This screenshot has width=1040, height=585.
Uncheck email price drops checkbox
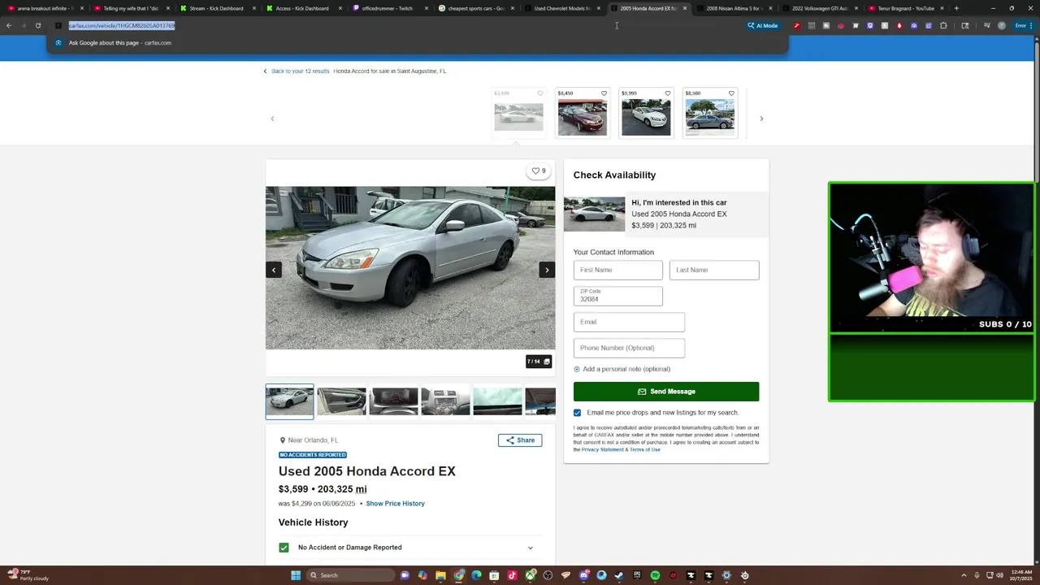click(x=577, y=413)
